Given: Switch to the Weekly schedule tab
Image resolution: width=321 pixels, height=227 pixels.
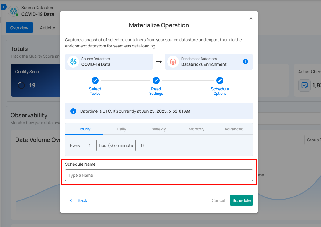Looking at the screenshot, I should point(159,129).
